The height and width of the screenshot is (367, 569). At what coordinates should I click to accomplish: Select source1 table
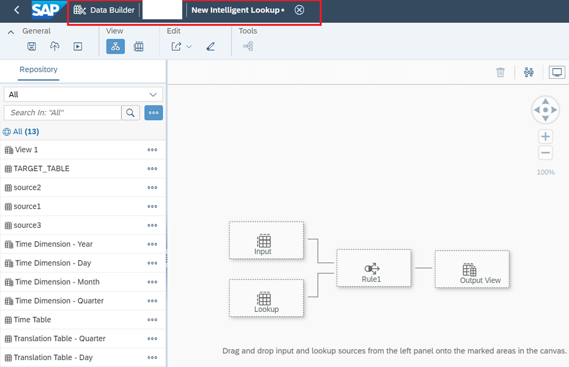click(83, 206)
